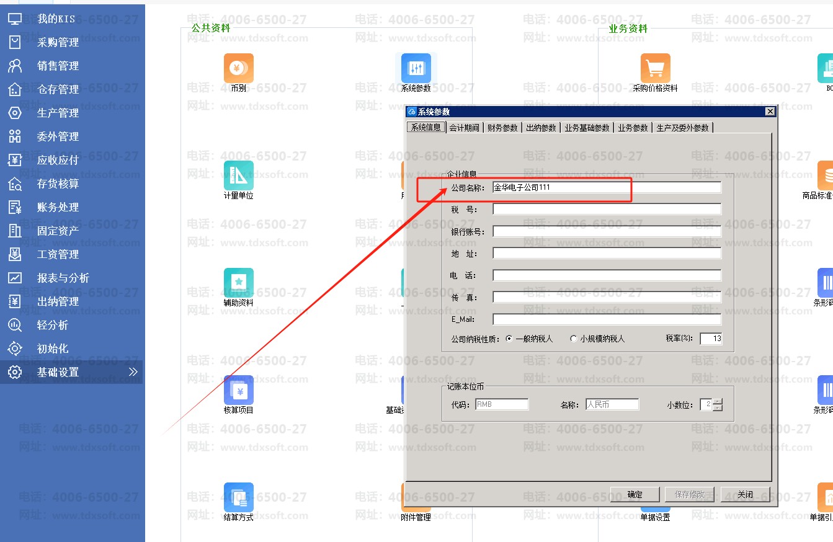The height and width of the screenshot is (542, 833).
Task: Click the 账务处理 sidebar icon
Action: click(x=15, y=207)
